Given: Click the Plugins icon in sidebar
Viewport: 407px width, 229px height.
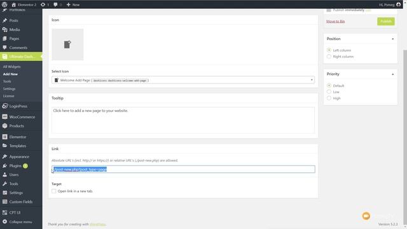Looking at the screenshot, I should [4, 165].
